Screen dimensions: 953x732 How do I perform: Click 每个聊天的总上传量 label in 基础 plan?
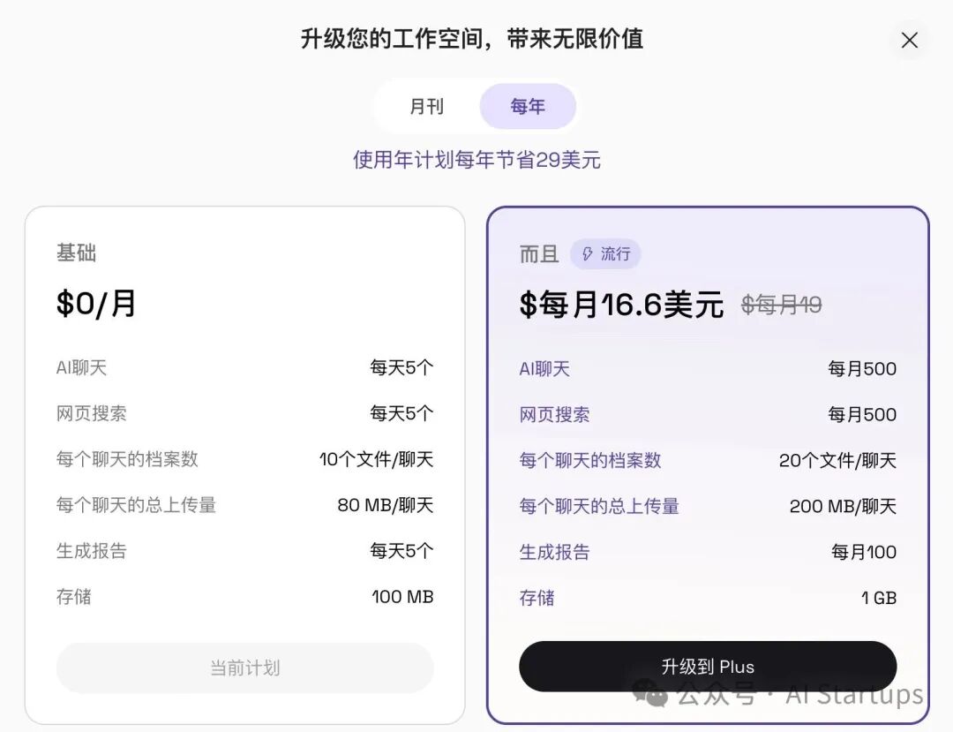(136, 504)
